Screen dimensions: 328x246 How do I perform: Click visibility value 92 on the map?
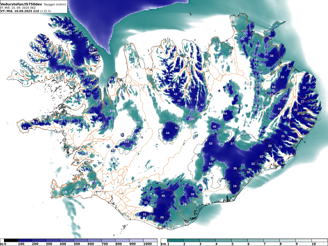point(258,90)
